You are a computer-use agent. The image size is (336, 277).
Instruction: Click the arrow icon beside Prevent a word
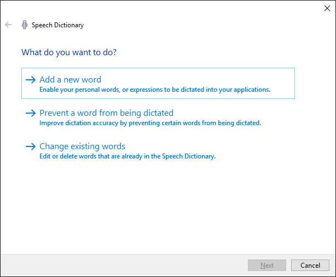(x=31, y=113)
